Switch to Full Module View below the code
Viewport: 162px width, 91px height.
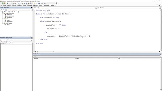(x=35, y=51)
